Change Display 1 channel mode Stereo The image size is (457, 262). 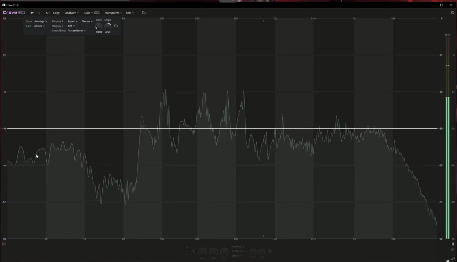(87, 21)
